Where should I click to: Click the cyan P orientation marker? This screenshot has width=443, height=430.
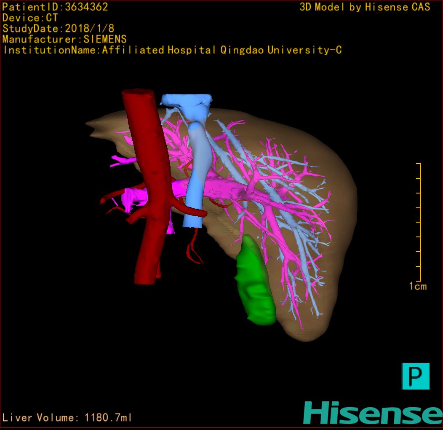(416, 376)
